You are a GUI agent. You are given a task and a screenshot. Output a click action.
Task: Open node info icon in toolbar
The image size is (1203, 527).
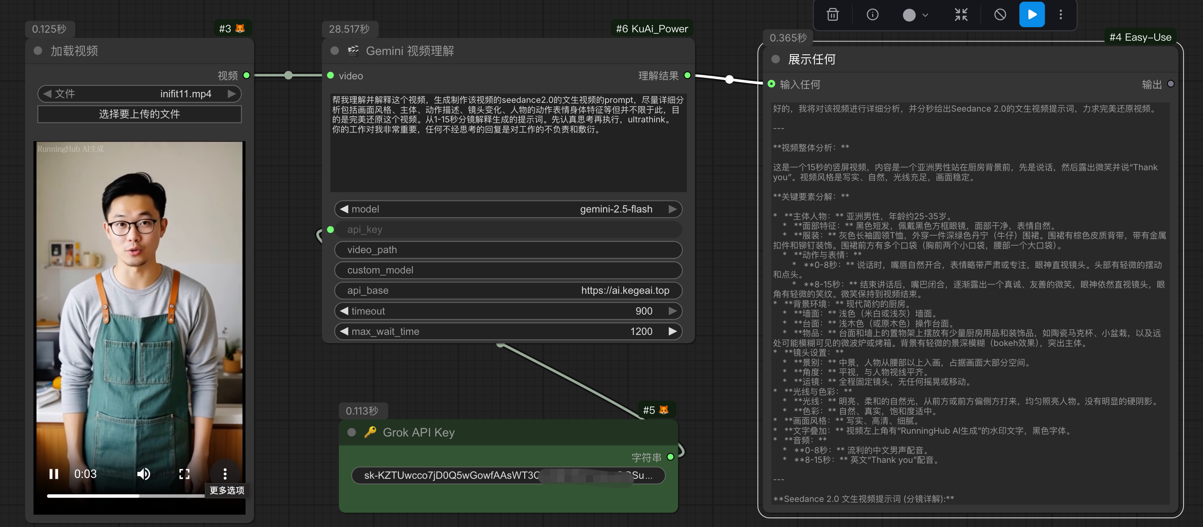coord(873,15)
